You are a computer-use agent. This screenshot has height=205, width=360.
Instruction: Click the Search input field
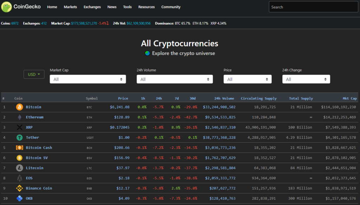313,7
